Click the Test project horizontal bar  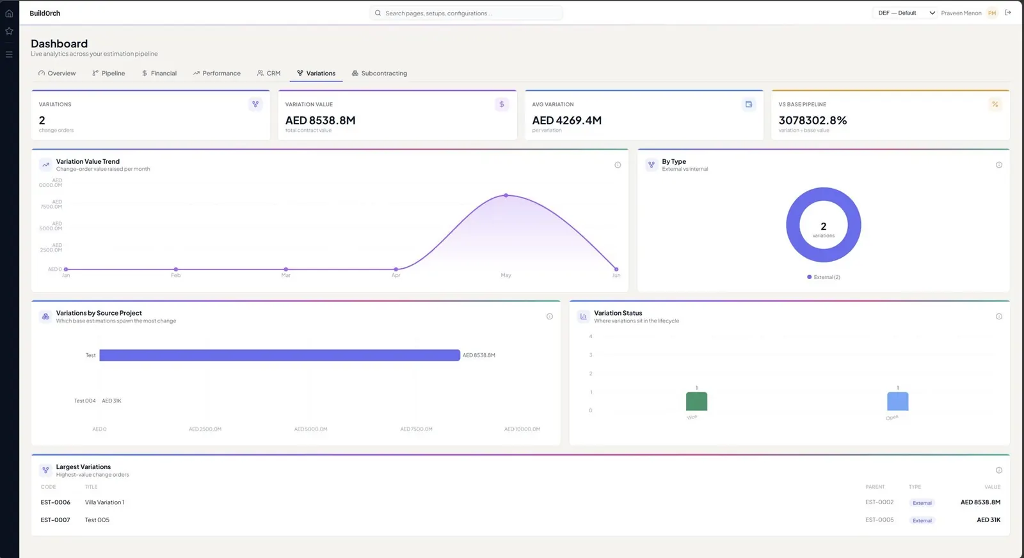coord(280,355)
